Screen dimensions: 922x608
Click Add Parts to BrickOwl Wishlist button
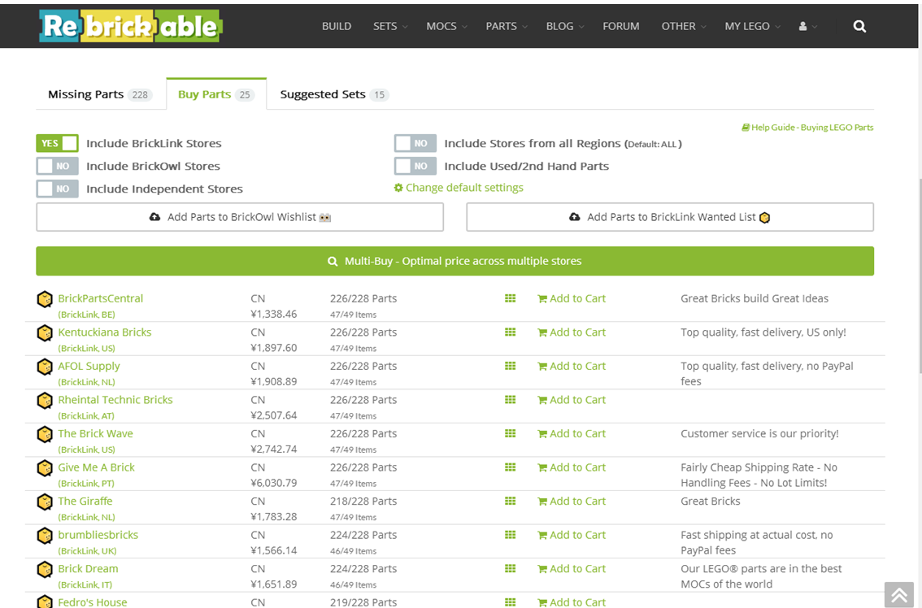pyautogui.click(x=240, y=217)
